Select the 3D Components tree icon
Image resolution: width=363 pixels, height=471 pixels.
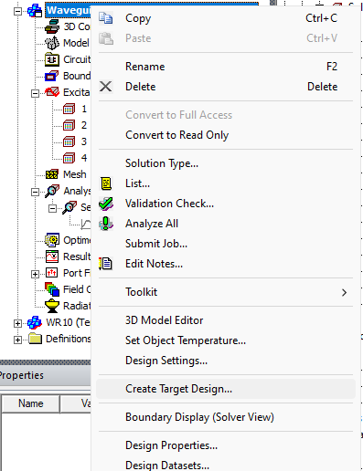point(52,26)
